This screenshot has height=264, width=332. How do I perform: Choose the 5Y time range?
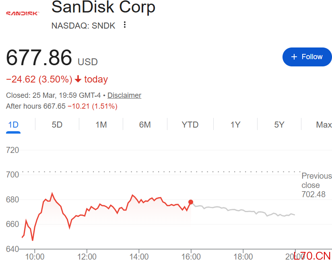279,125
